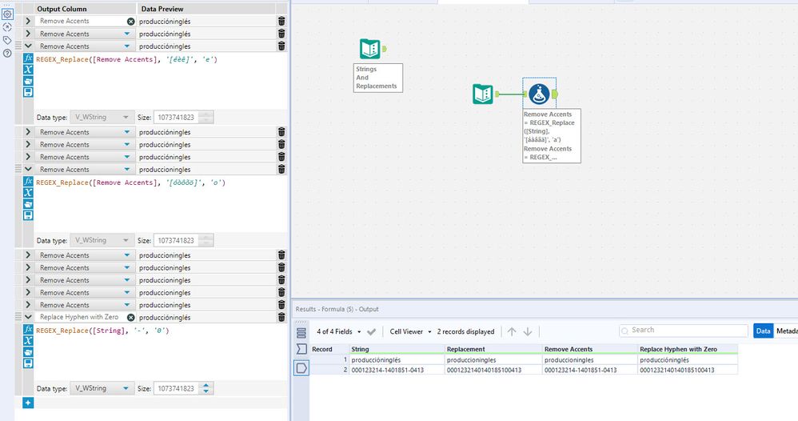The image size is (798, 421).
Task: Open fx functions for Replace Hyphen expression
Action: (28, 329)
